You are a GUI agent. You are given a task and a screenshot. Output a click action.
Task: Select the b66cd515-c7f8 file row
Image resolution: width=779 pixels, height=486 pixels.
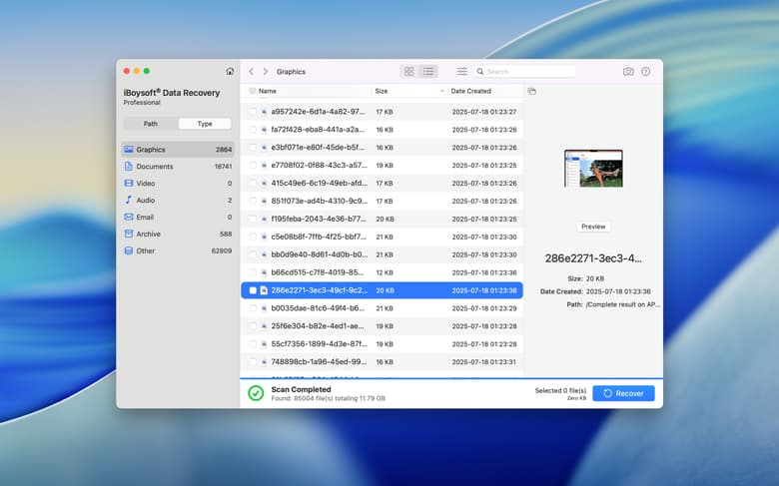pyautogui.click(x=382, y=272)
